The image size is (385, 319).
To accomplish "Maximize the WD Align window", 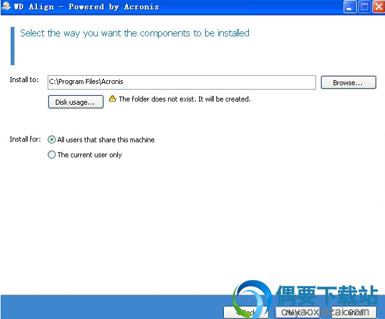I will coord(364,7).
